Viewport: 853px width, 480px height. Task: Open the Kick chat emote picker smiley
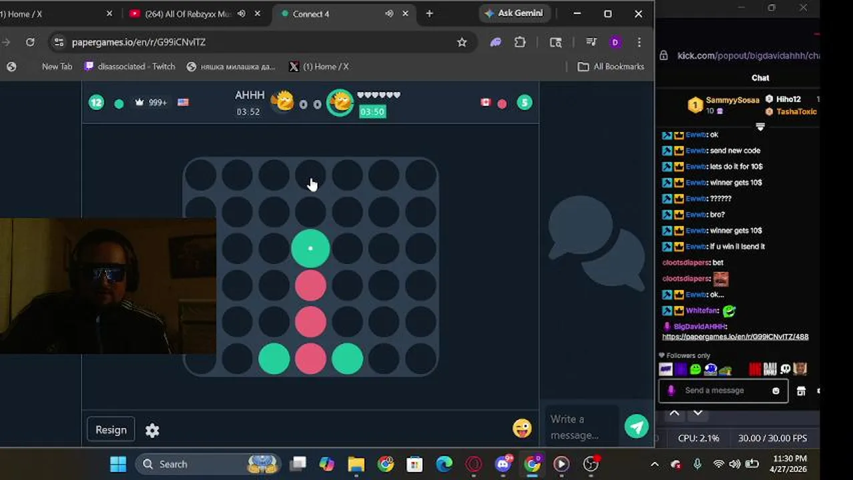776,391
